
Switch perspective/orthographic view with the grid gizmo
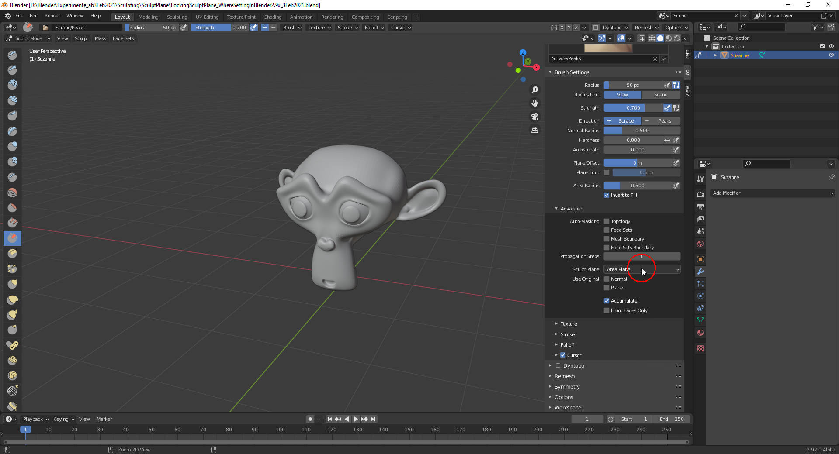click(535, 130)
